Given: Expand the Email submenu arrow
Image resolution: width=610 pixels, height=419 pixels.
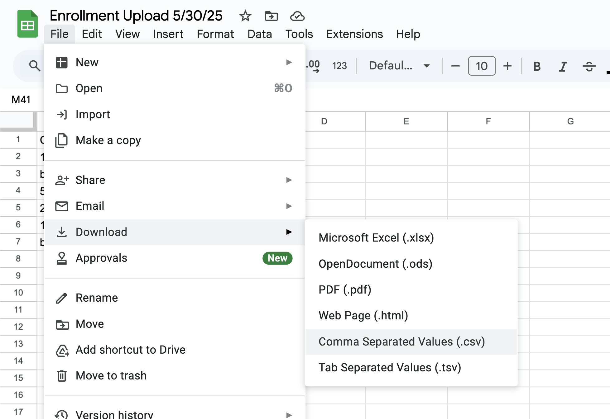Looking at the screenshot, I should 289,206.
